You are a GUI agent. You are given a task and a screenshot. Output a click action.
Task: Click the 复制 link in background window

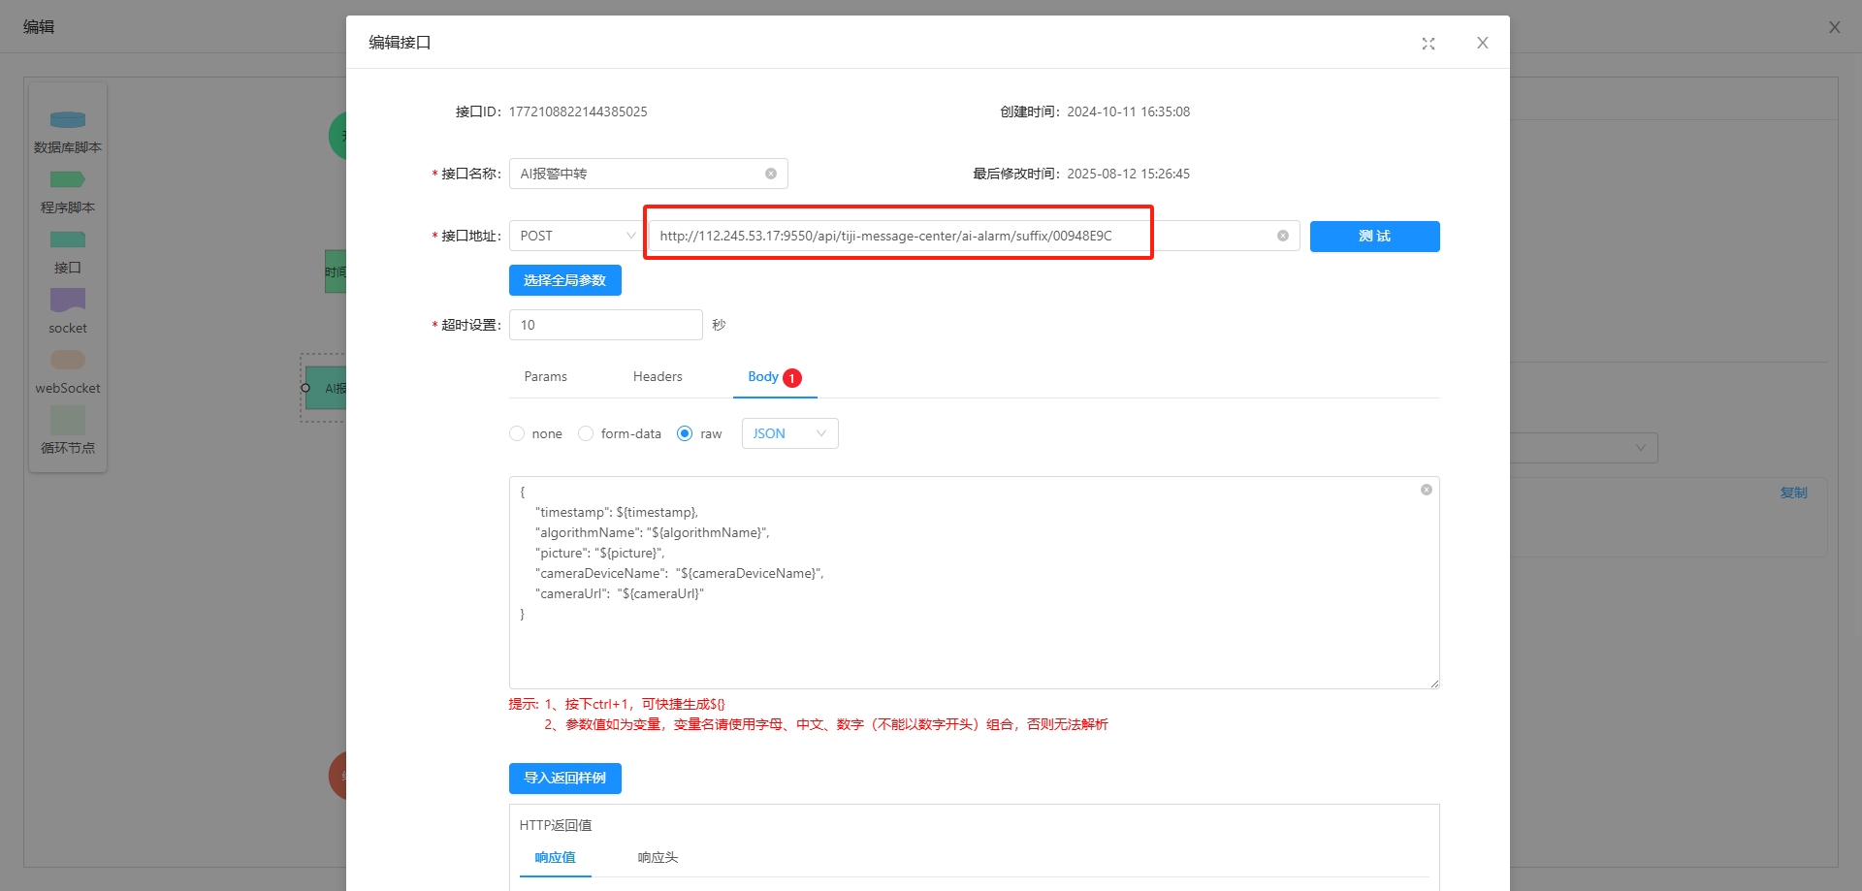(1793, 493)
